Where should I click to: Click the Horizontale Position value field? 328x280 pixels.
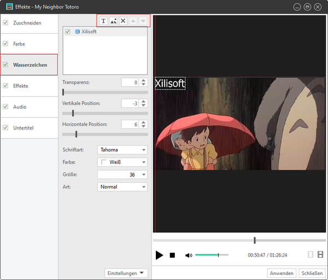point(130,124)
